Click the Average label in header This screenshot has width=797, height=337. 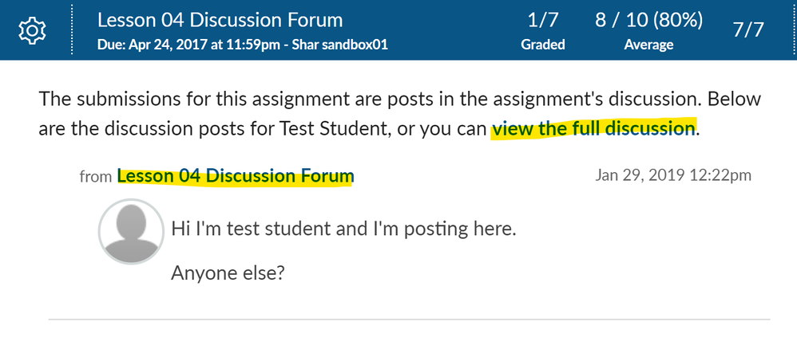coord(648,45)
